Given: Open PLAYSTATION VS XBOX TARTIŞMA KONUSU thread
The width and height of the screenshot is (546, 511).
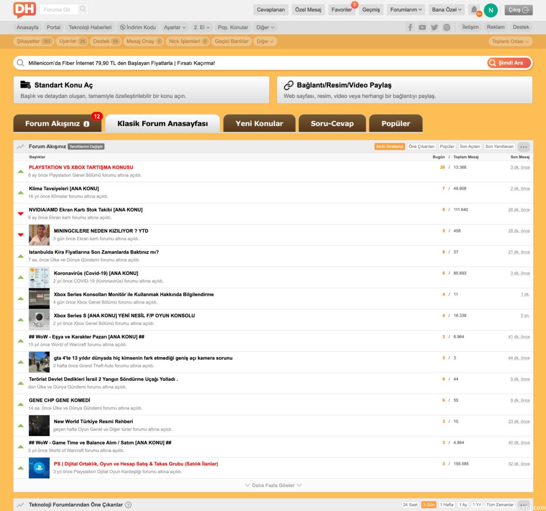Looking at the screenshot, I should click(x=81, y=167).
